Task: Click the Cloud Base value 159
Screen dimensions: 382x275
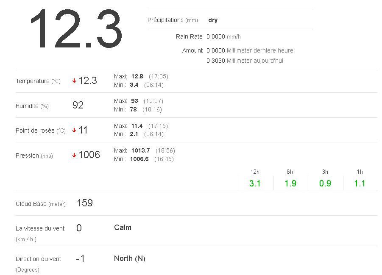Action: (x=85, y=203)
